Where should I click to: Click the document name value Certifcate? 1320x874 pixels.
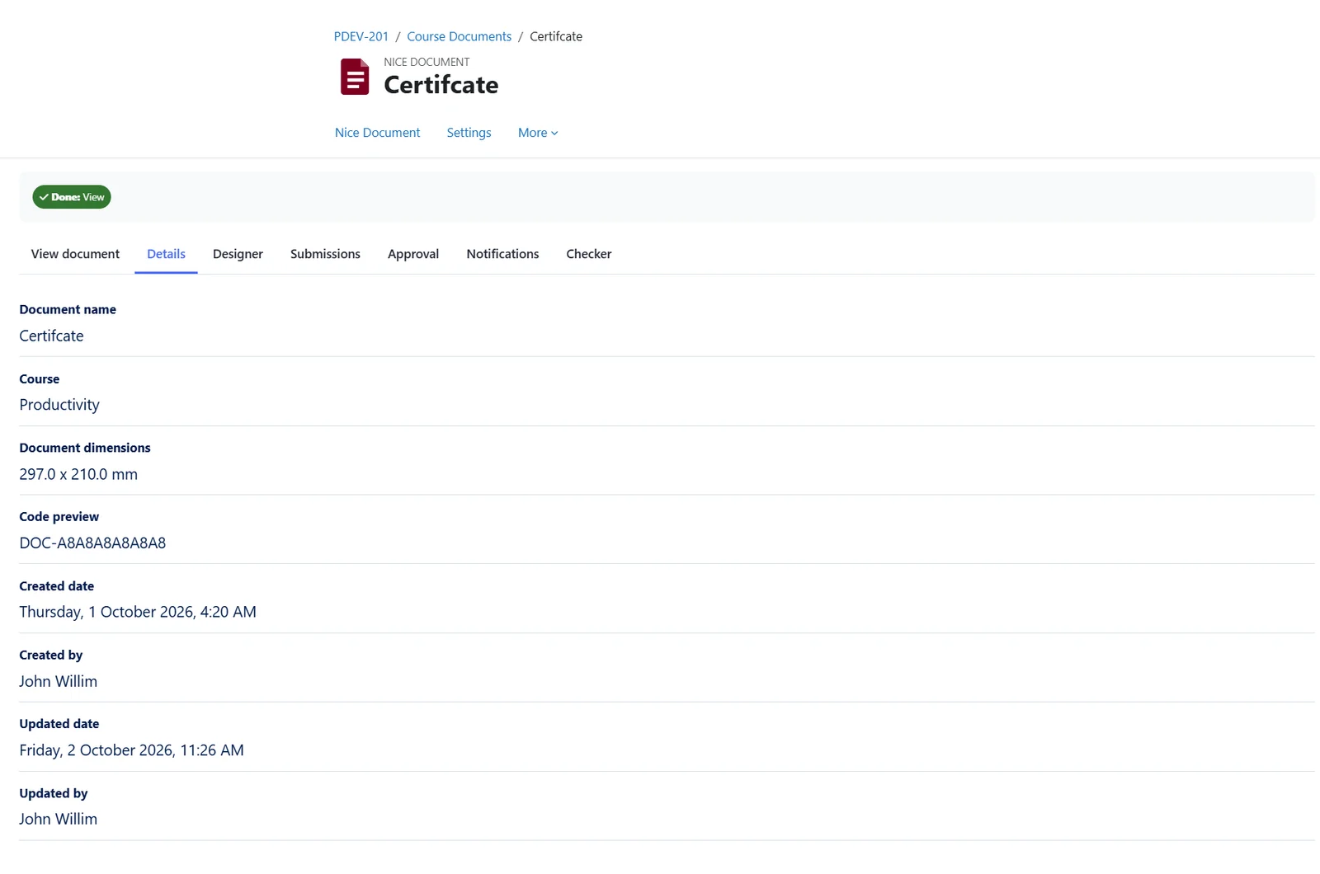click(x=51, y=336)
